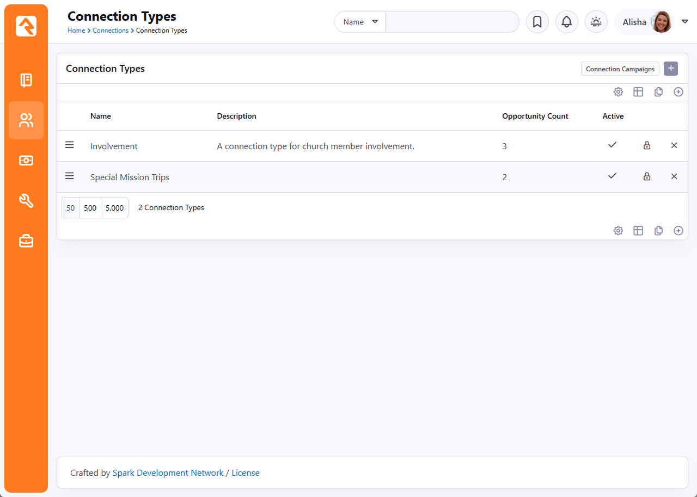This screenshot has width=697, height=497.
Task: Open the Admin Tools wrench icon
Action: tap(26, 200)
